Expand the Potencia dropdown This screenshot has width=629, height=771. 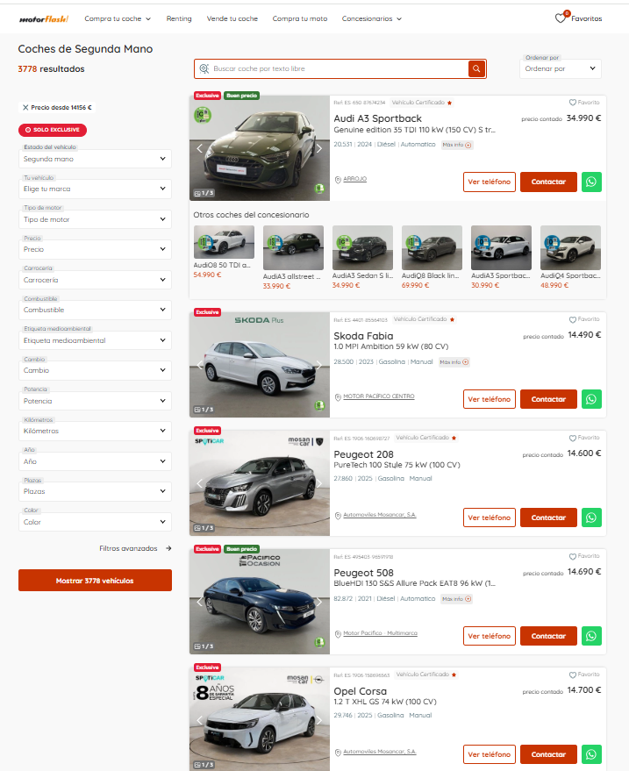click(x=95, y=401)
